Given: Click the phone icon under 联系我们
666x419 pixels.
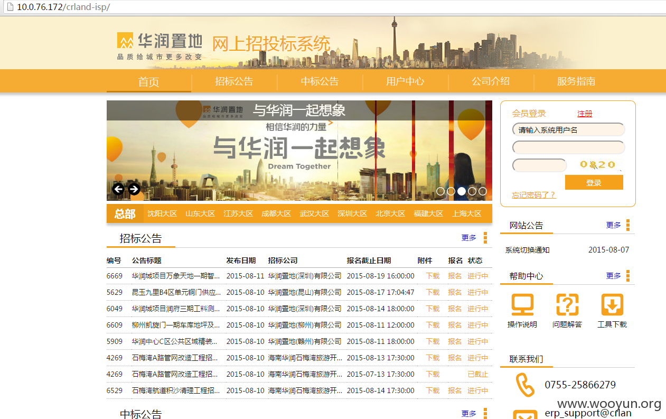Looking at the screenshot, I should [x=526, y=385].
